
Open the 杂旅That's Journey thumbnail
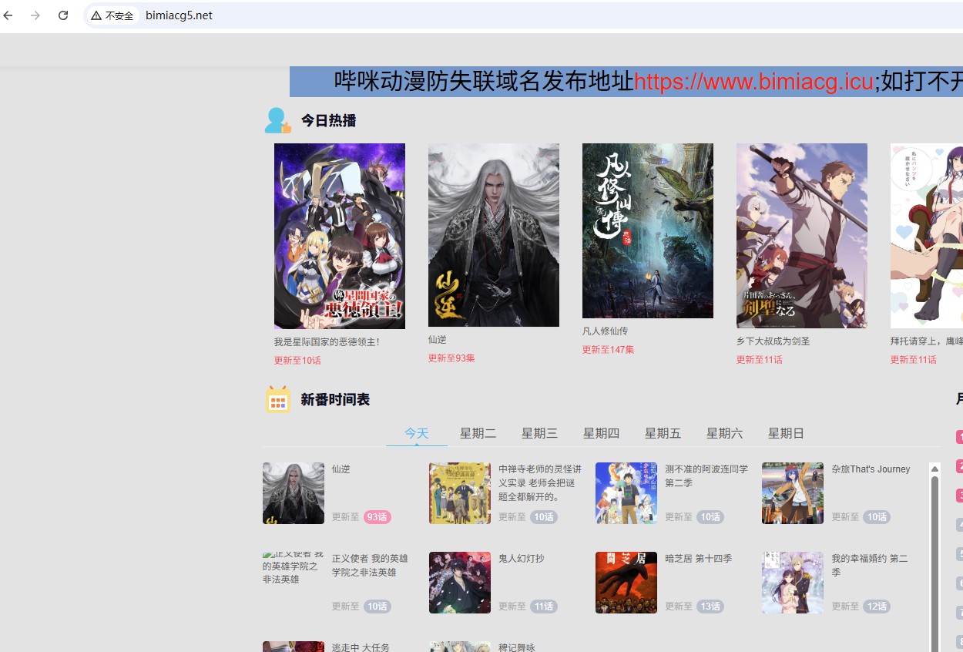[x=793, y=493]
